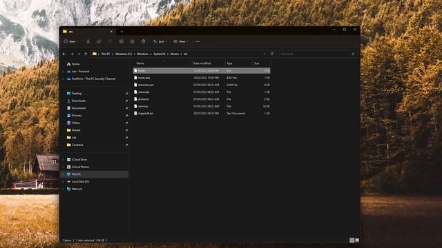Click the networks file icon
Image resolution: width=442 pixels, height=248 pixels.
pyautogui.click(x=135, y=92)
